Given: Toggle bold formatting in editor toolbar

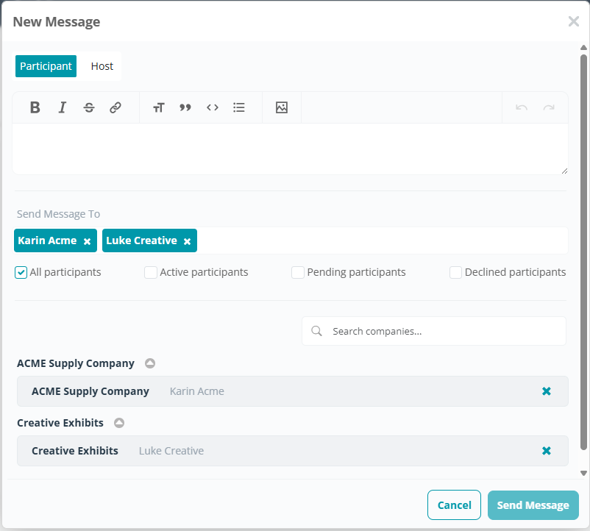Looking at the screenshot, I should (x=35, y=107).
